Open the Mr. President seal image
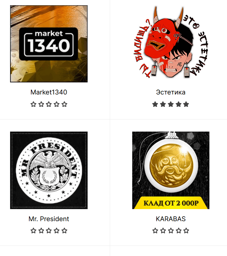Viewport: 227px width, 256px height. [49, 170]
